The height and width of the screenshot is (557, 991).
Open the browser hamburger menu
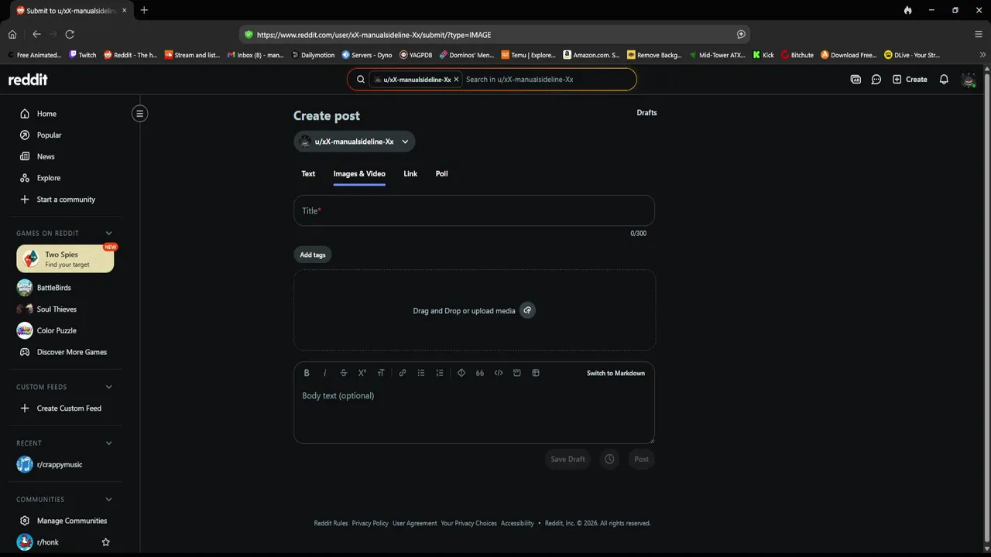coord(979,34)
